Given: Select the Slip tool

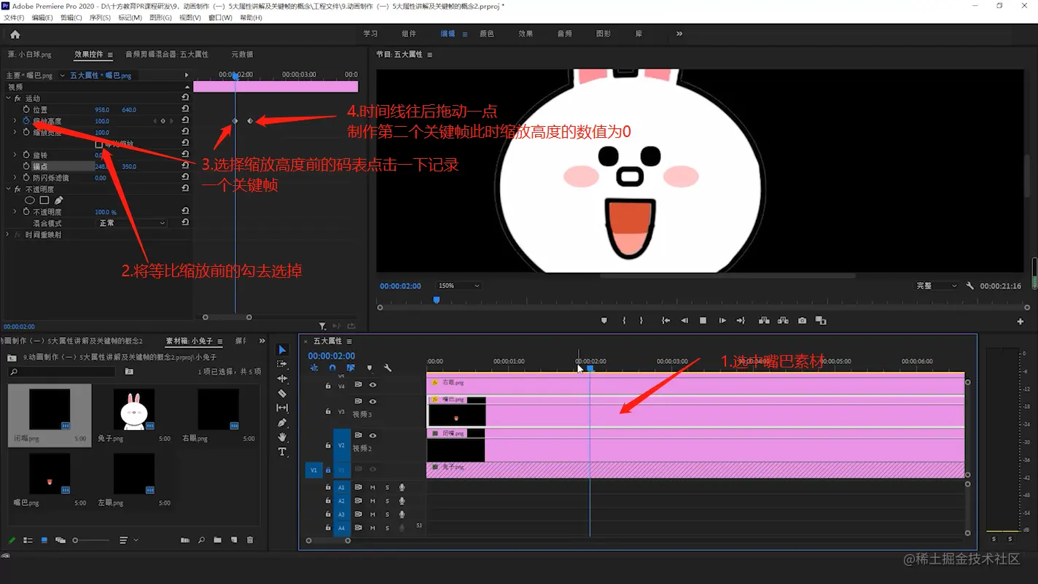Looking at the screenshot, I should point(283,408).
